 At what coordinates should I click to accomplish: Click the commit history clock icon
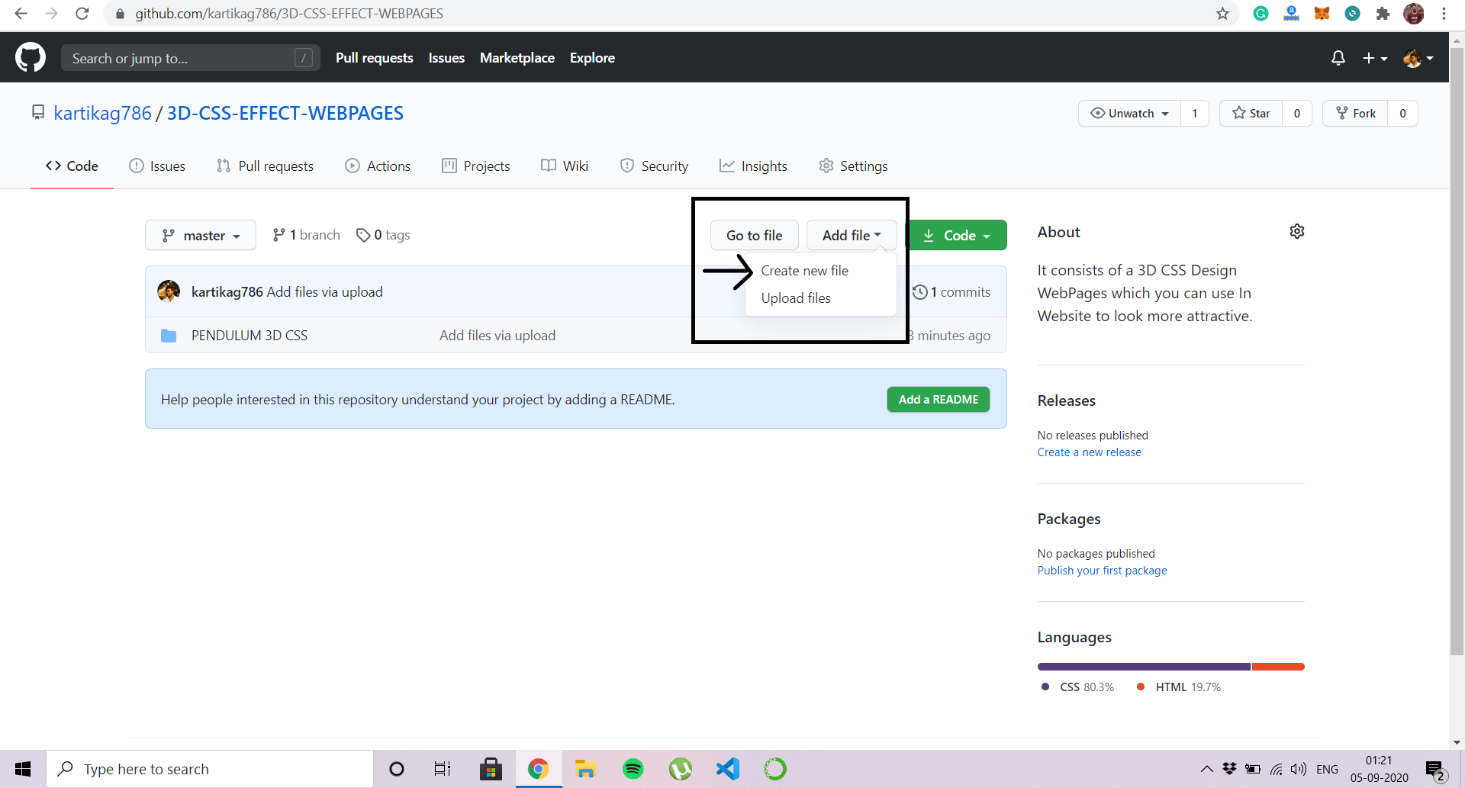[920, 291]
